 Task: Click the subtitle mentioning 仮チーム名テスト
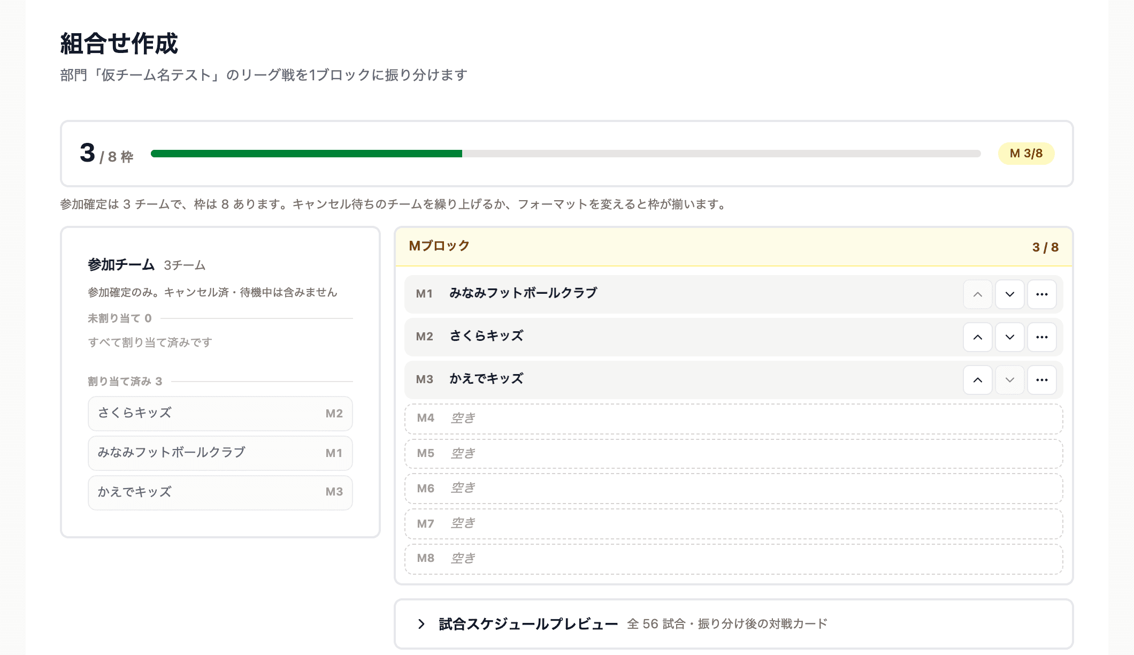click(264, 75)
